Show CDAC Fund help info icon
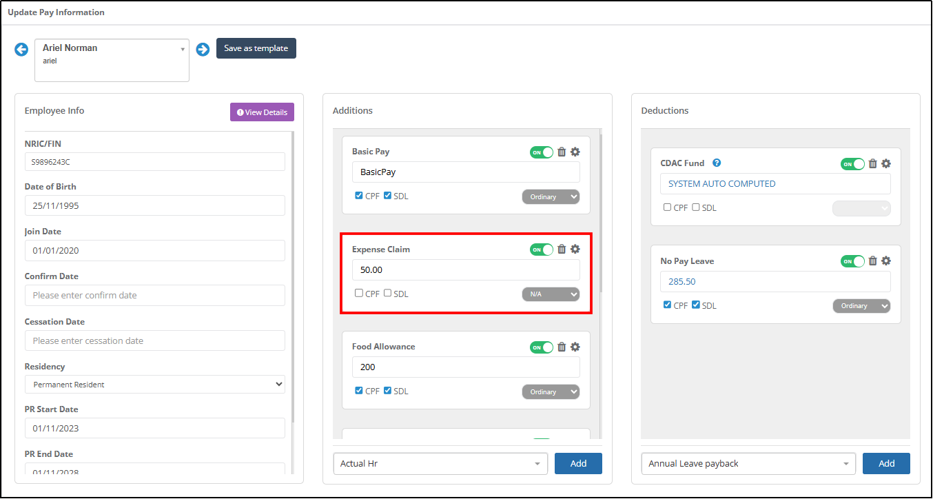This screenshot has width=933, height=499. tap(717, 163)
